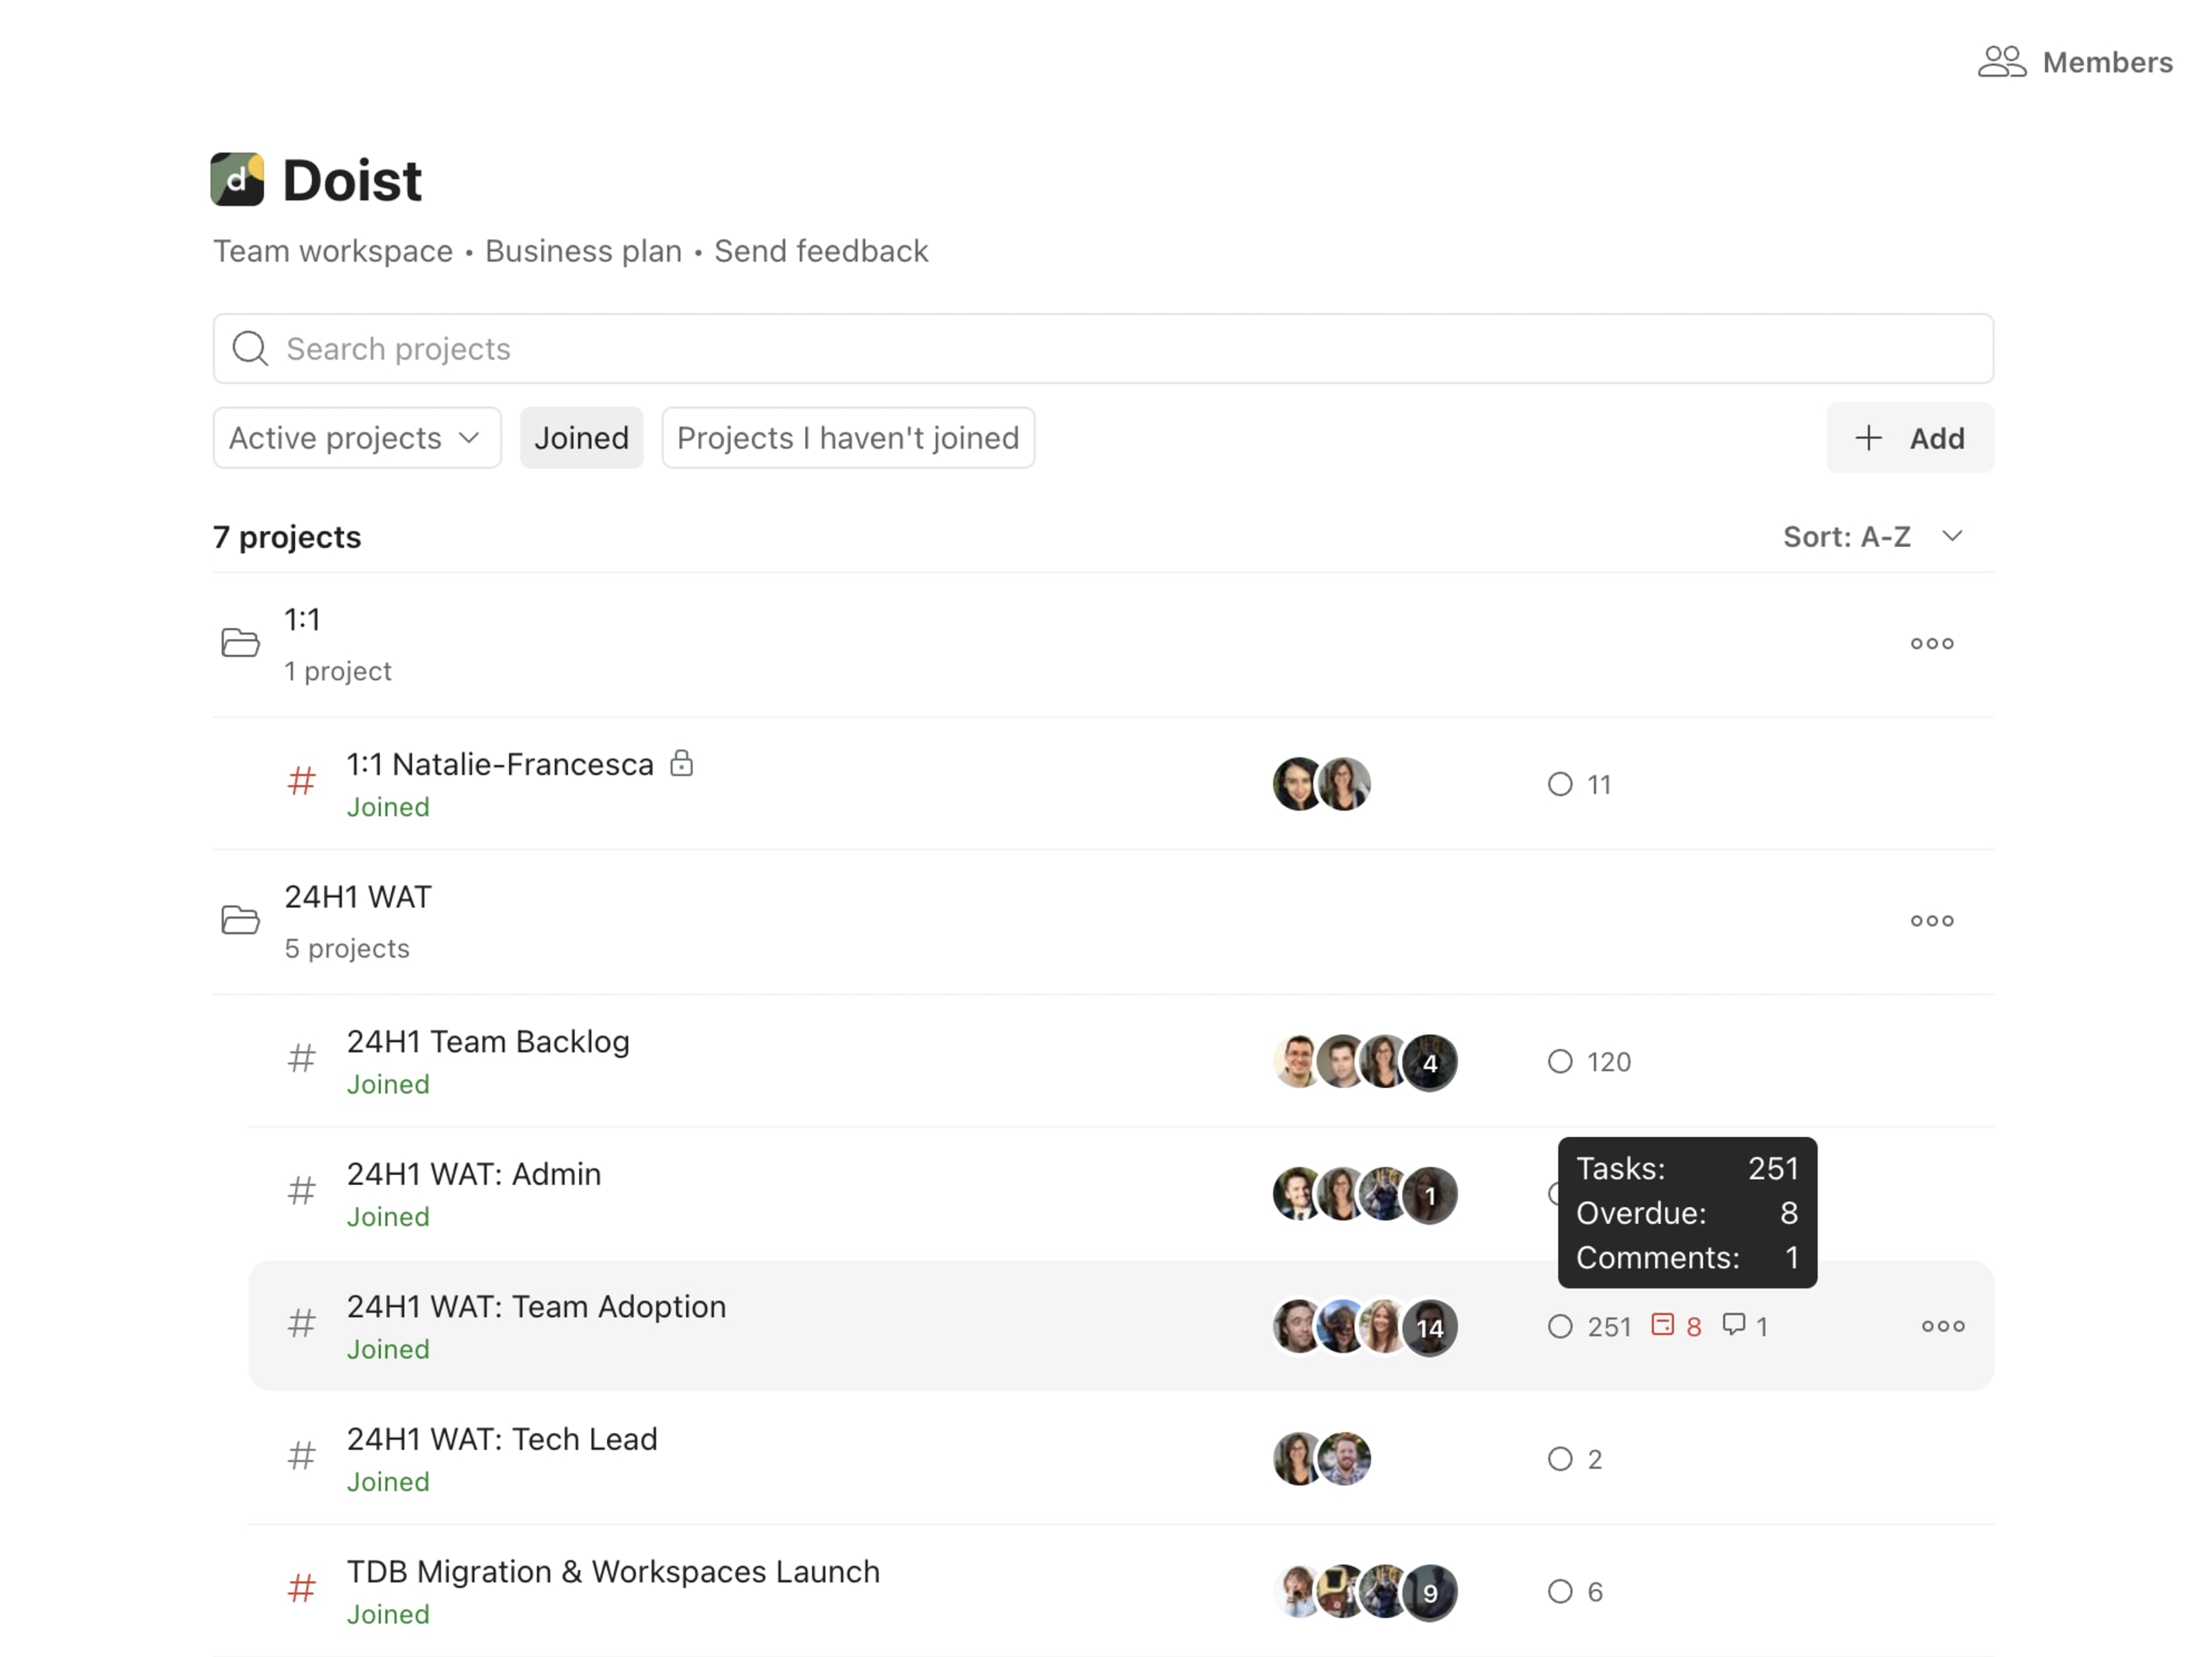This screenshot has height=1657, width=2212.
Task: Open more options for WAT: Team Adoption
Action: click(x=1943, y=1326)
